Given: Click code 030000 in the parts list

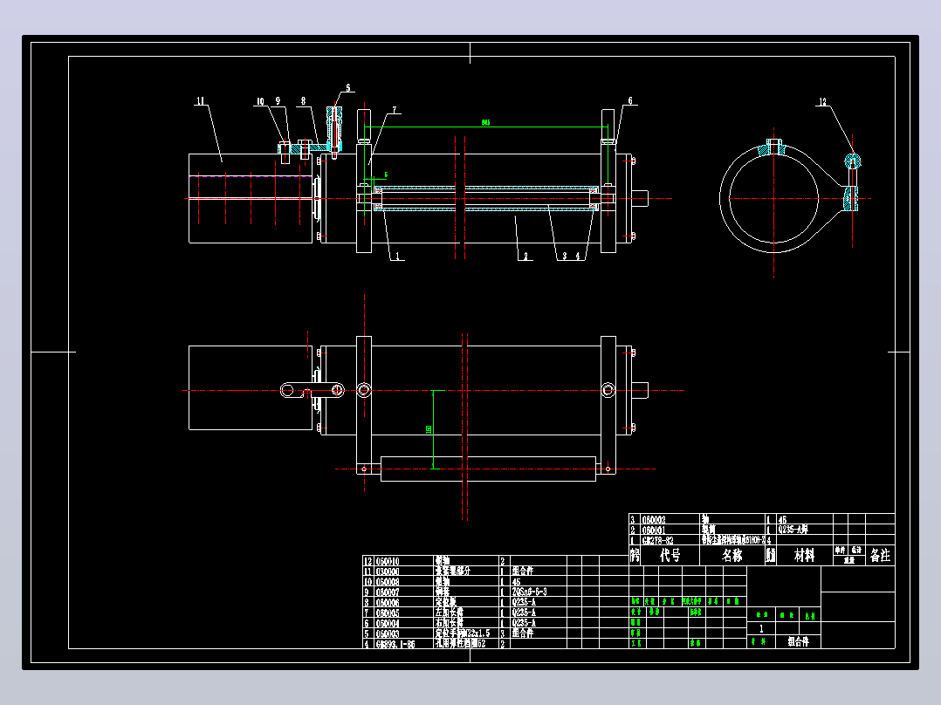Looking at the screenshot, I should 388,572.
